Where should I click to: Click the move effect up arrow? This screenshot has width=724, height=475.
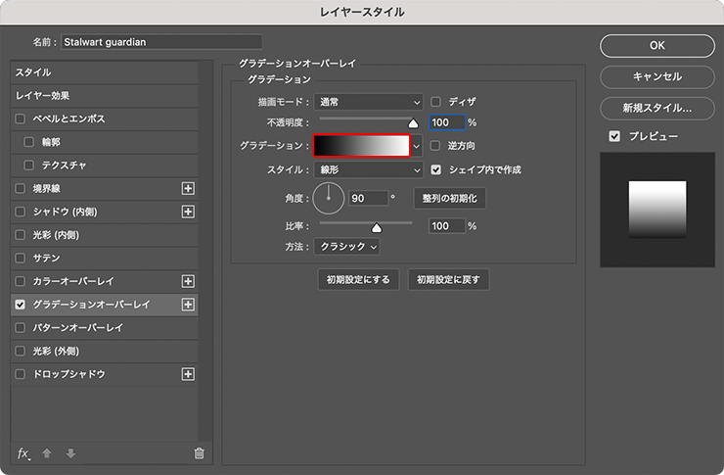tap(47, 453)
